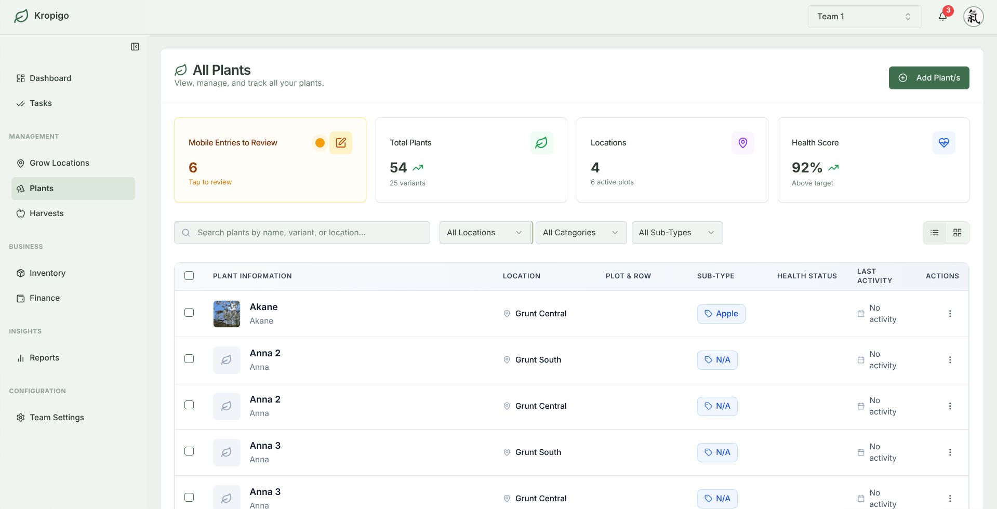Click the user profile avatar
Image resolution: width=997 pixels, height=509 pixels.
click(973, 17)
